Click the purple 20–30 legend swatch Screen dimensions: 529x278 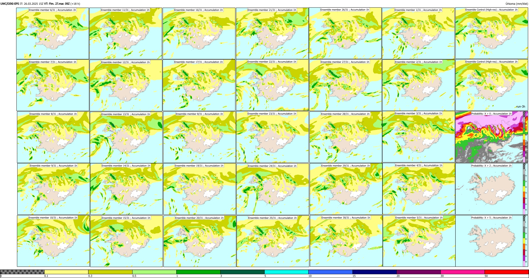pos(419,272)
